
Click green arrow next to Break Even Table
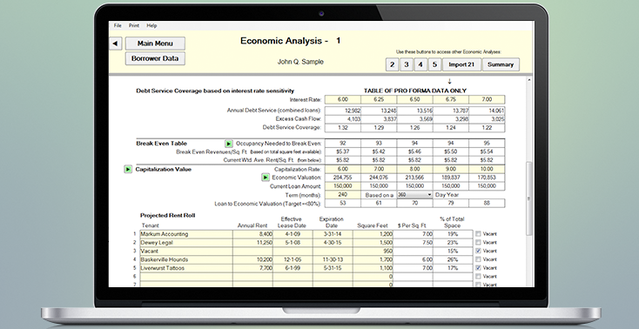tap(229, 144)
